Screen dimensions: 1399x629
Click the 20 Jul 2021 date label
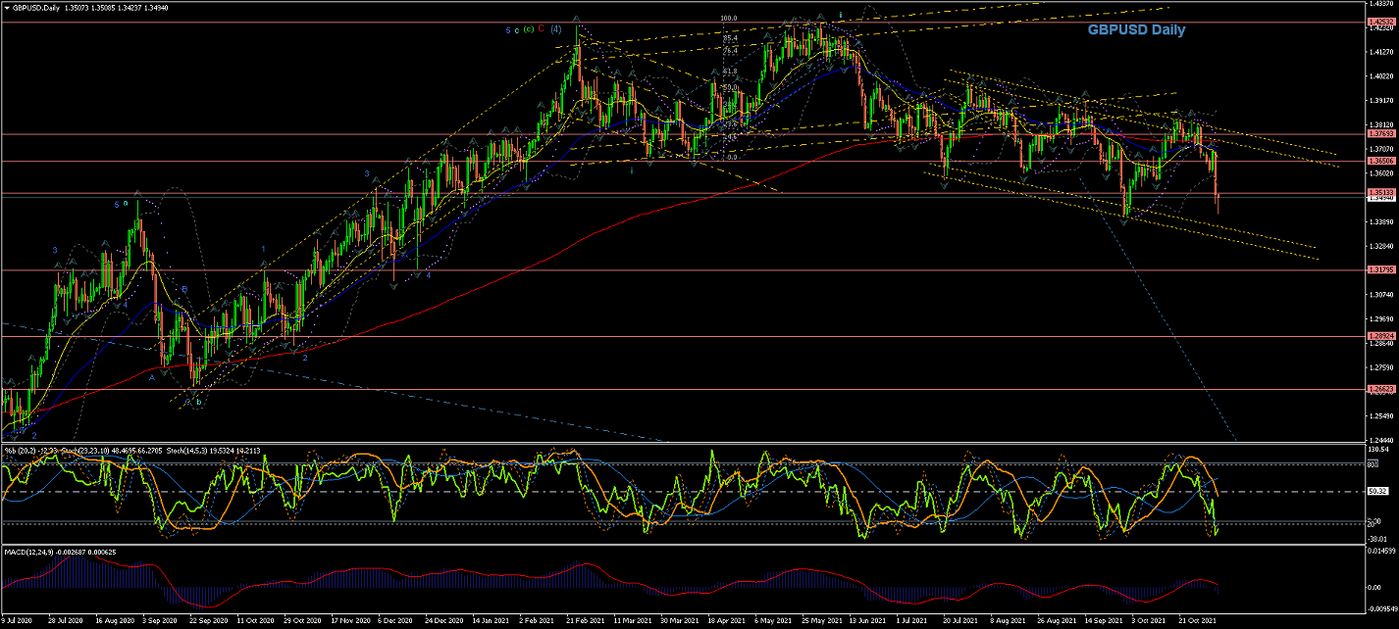pos(959,621)
